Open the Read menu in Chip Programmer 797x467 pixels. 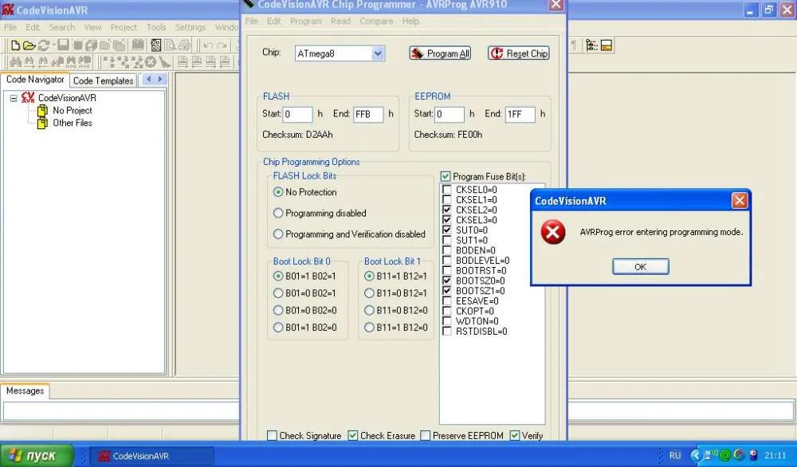[x=340, y=22]
